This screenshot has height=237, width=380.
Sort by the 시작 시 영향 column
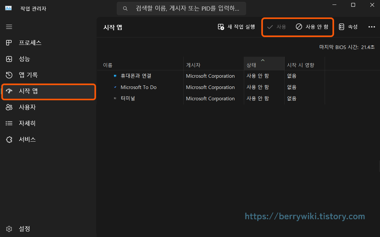click(300, 64)
